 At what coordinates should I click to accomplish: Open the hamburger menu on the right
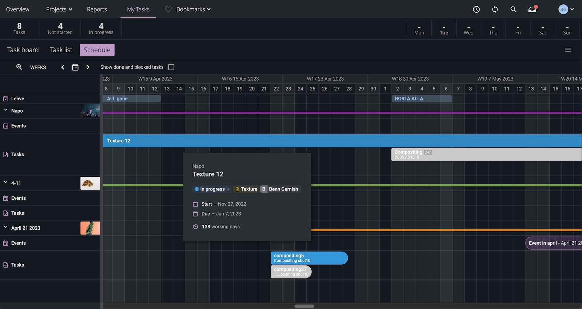tap(568, 50)
